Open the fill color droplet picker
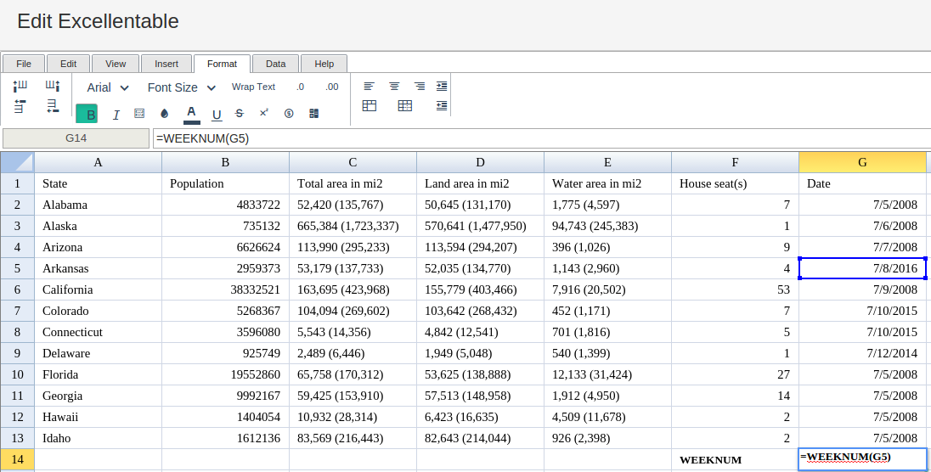The width and height of the screenshot is (931, 472). 165,114
